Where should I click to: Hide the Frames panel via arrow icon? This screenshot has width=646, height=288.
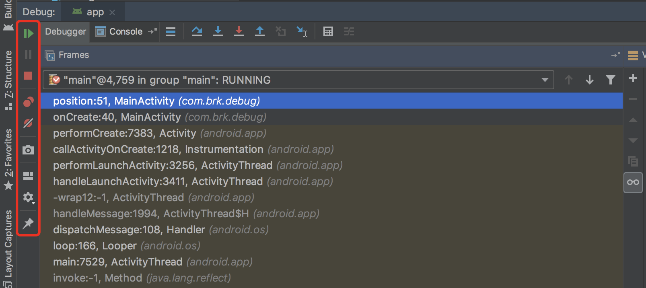(x=616, y=55)
